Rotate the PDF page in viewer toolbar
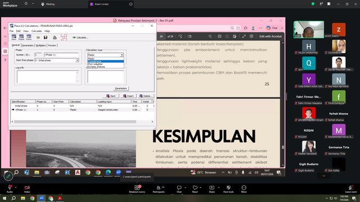The height and width of the screenshot is (202, 360). tap(180, 36)
